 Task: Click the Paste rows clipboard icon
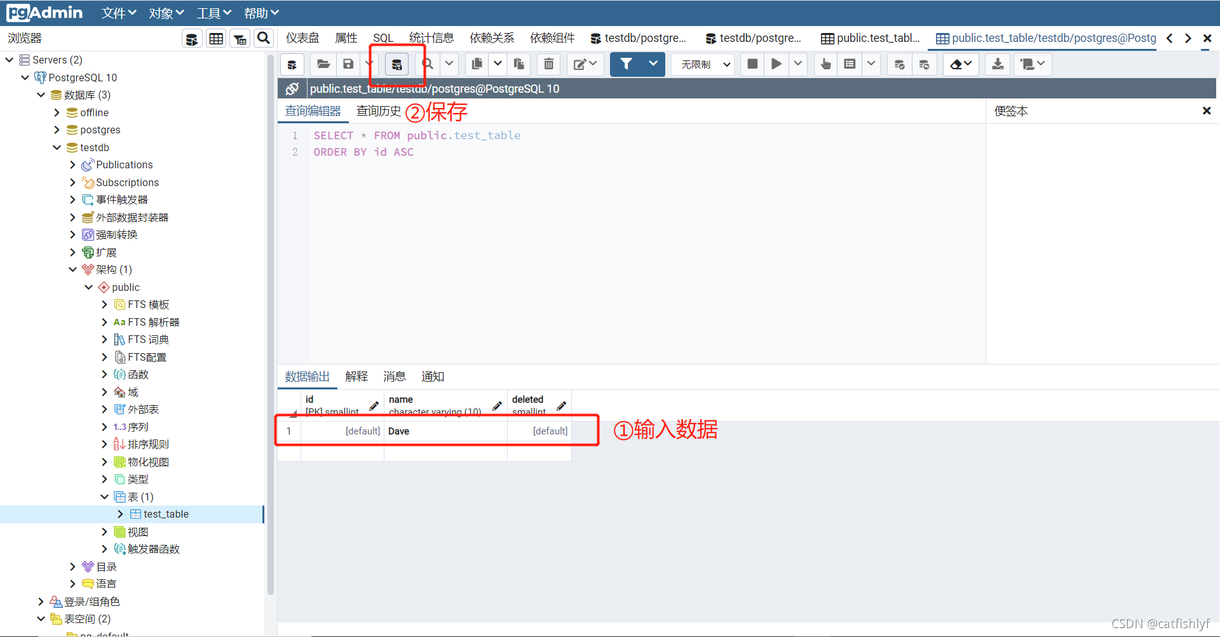pyautogui.click(x=519, y=64)
